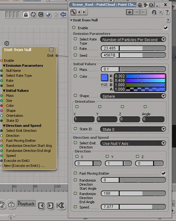Click animation dot next to Mass parameter
This screenshot has height=221, width=176.
pyautogui.click(x=75, y=69)
